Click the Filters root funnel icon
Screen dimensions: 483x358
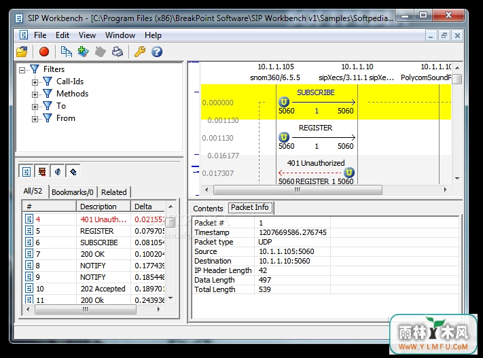click(35, 69)
